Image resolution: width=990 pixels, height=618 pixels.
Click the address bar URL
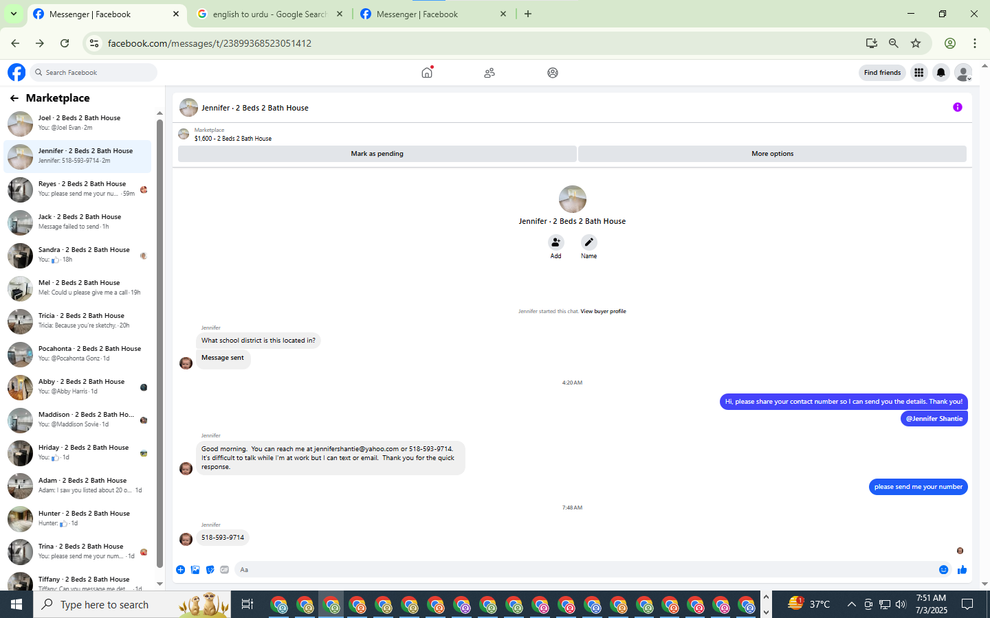pos(210,43)
